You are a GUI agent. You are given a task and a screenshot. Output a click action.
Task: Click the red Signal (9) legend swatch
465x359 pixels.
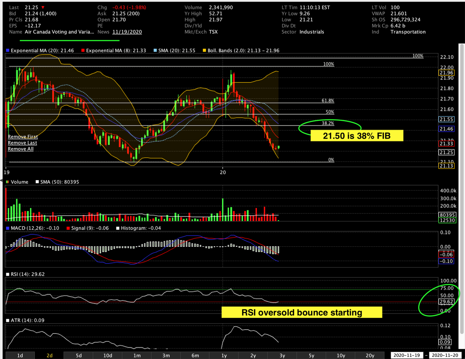[x=68, y=228]
